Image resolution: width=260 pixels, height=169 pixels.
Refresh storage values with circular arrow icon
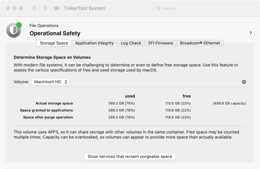coord(244,82)
